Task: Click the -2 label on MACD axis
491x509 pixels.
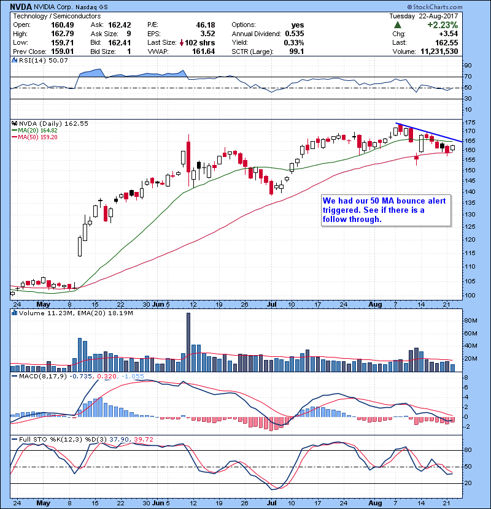Action: (x=466, y=427)
